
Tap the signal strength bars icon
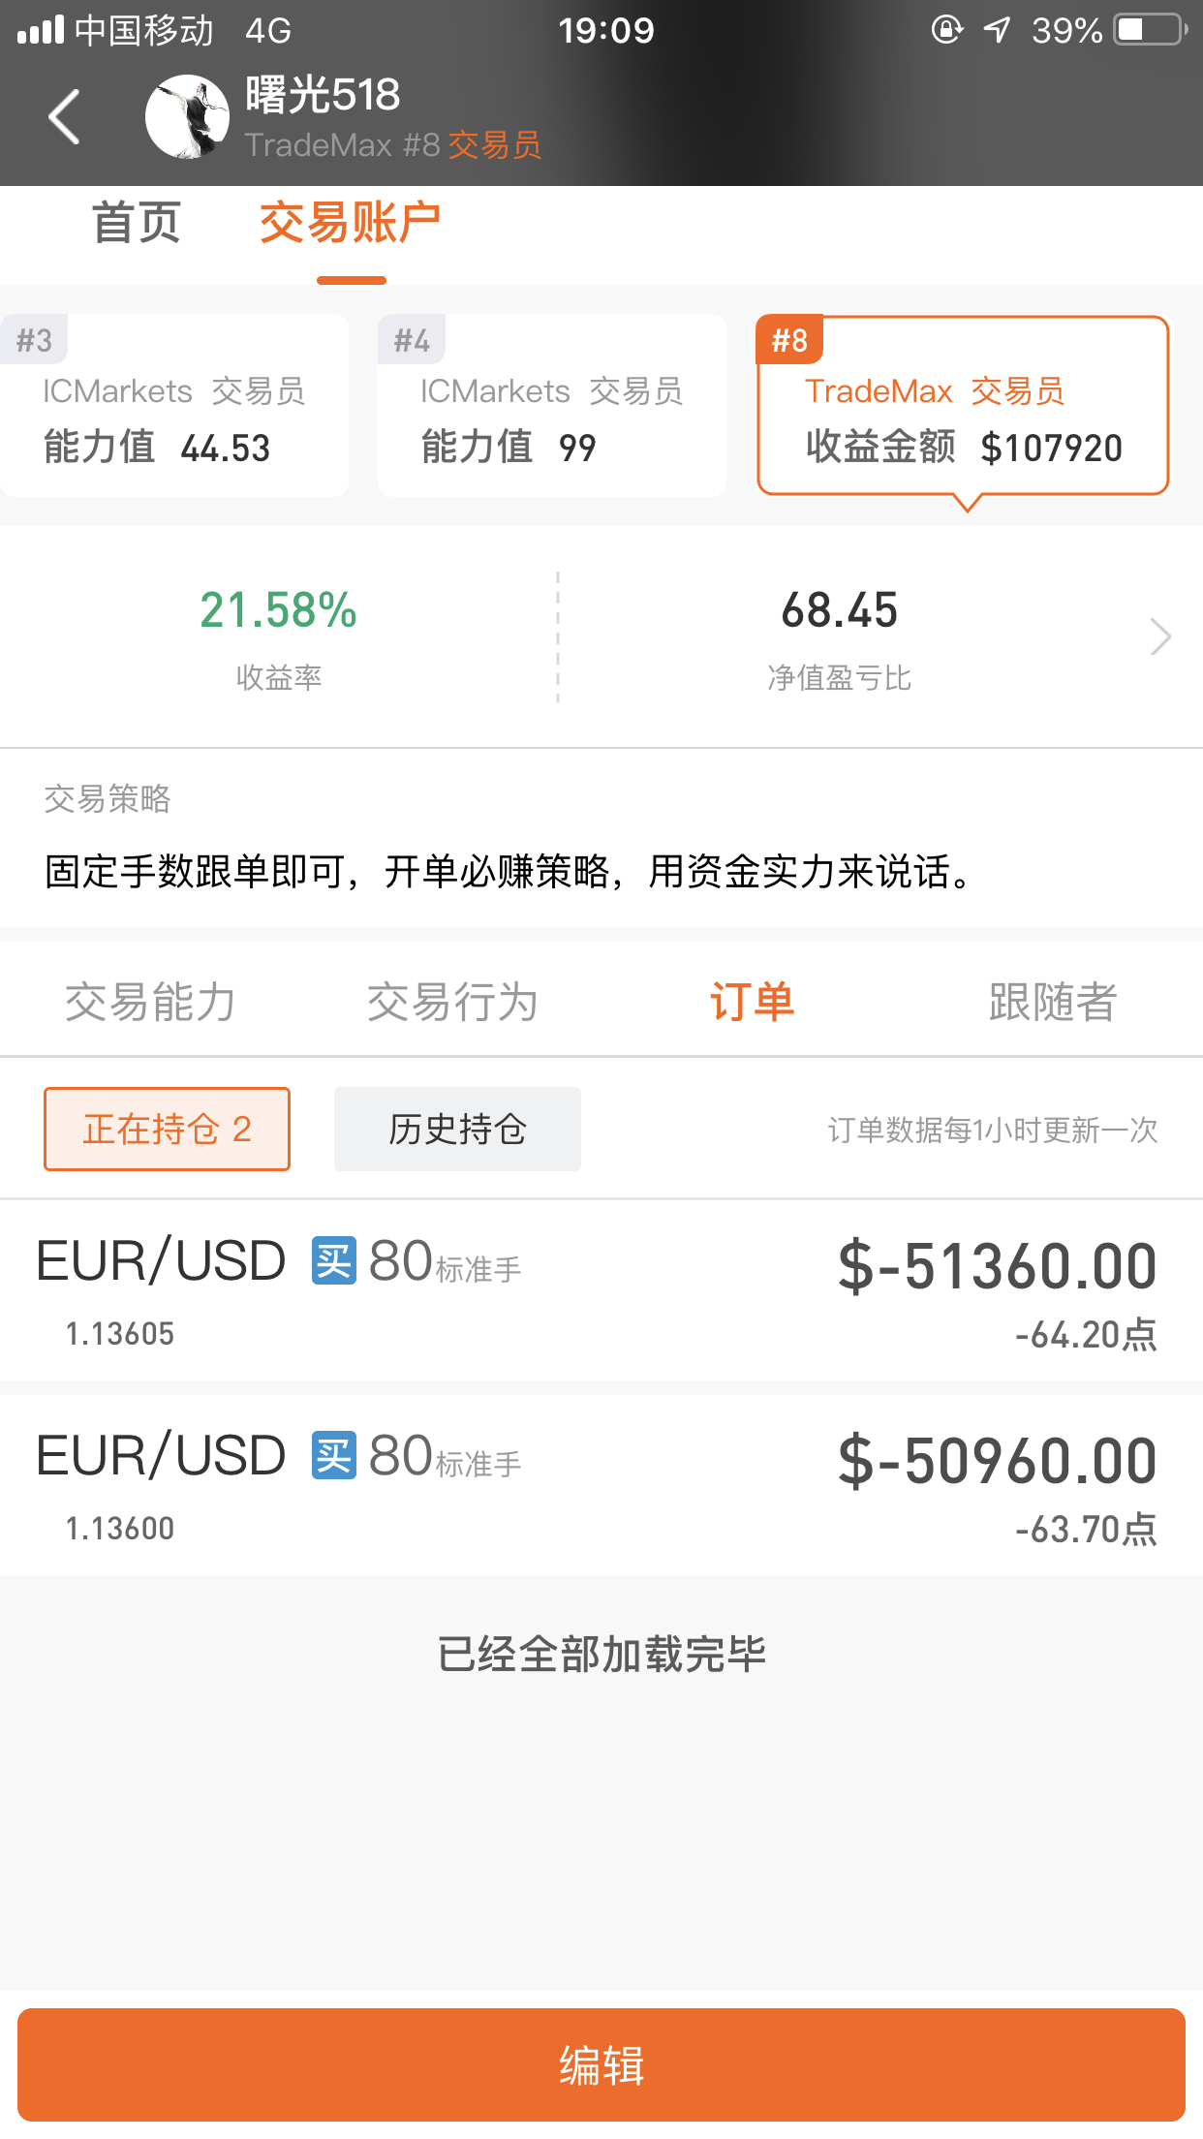[41, 30]
